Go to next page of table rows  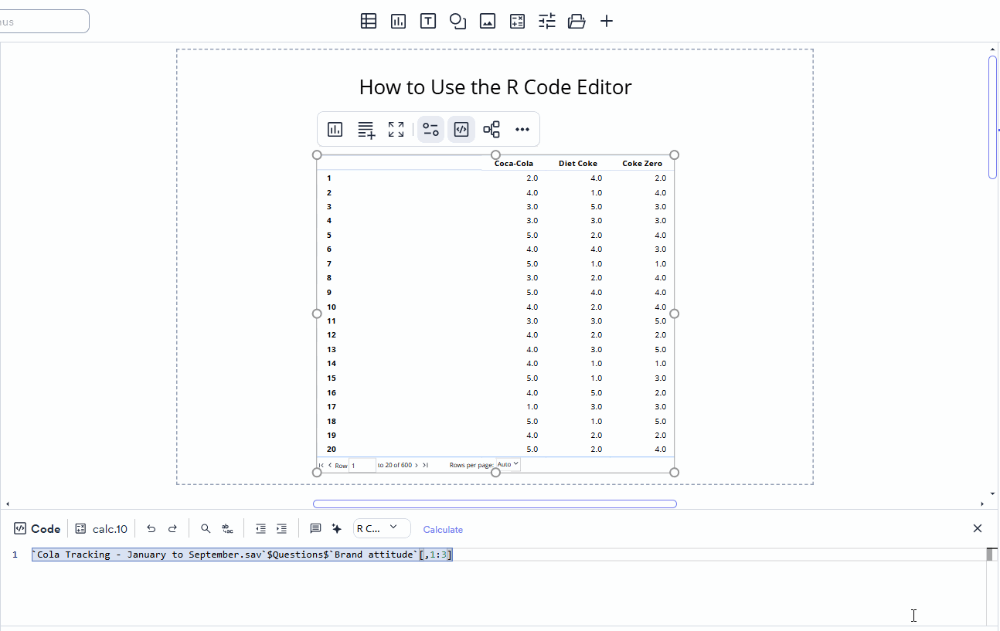417,465
